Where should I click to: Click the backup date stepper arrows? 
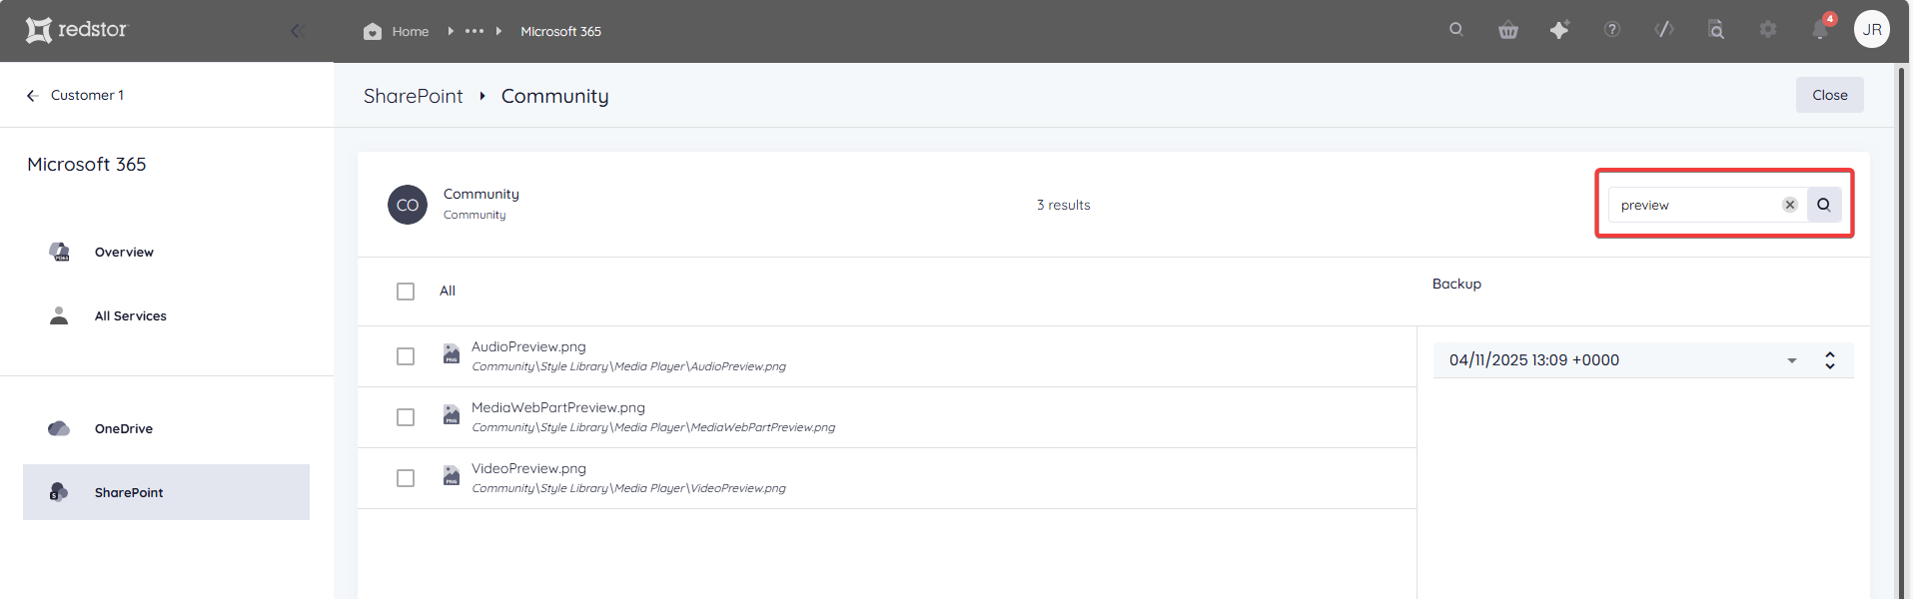(1830, 360)
